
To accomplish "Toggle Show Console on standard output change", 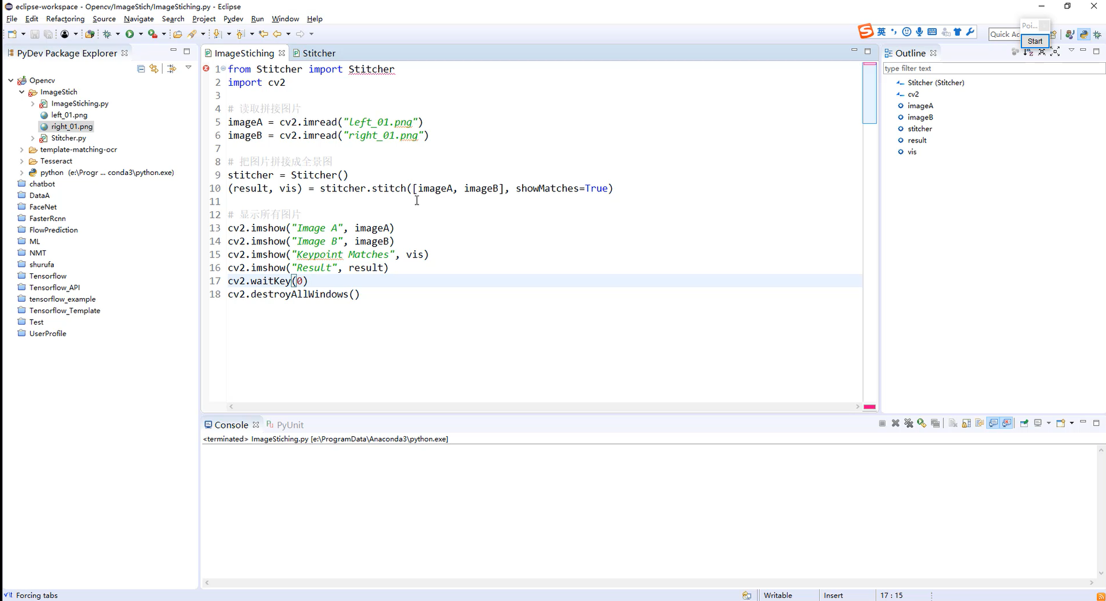I will click(993, 423).
